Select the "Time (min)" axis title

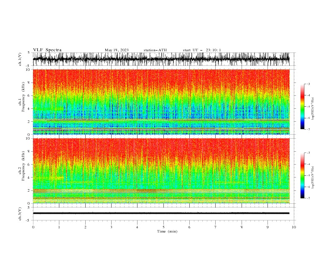[x=167, y=231]
